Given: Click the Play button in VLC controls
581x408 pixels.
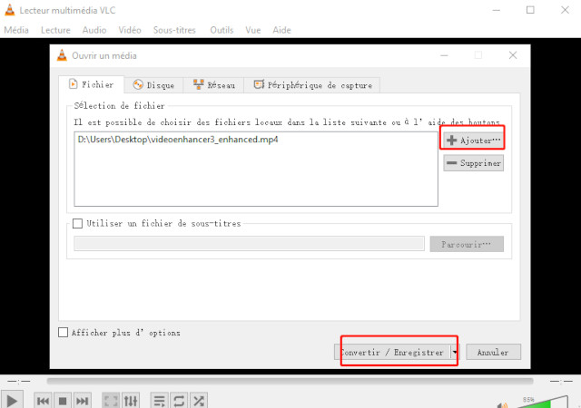Looking at the screenshot, I should click(12, 401).
